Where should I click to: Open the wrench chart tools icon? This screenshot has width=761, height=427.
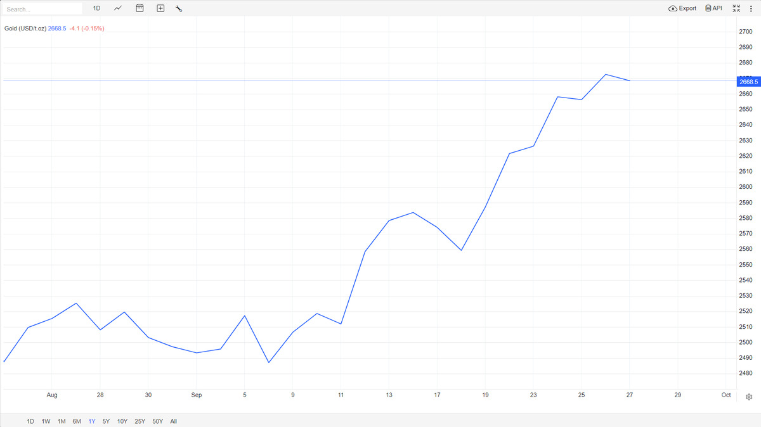(179, 8)
